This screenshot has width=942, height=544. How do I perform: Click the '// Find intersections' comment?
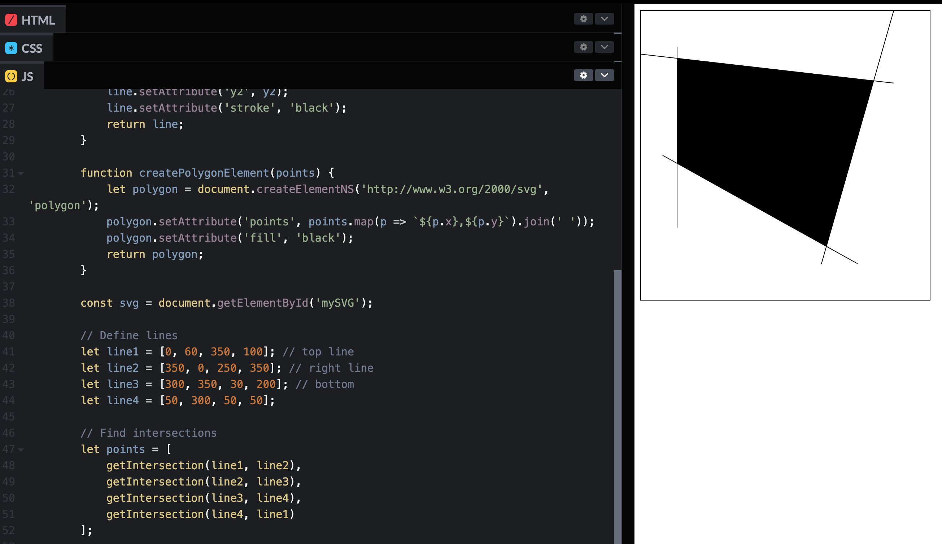click(x=149, y=433)
